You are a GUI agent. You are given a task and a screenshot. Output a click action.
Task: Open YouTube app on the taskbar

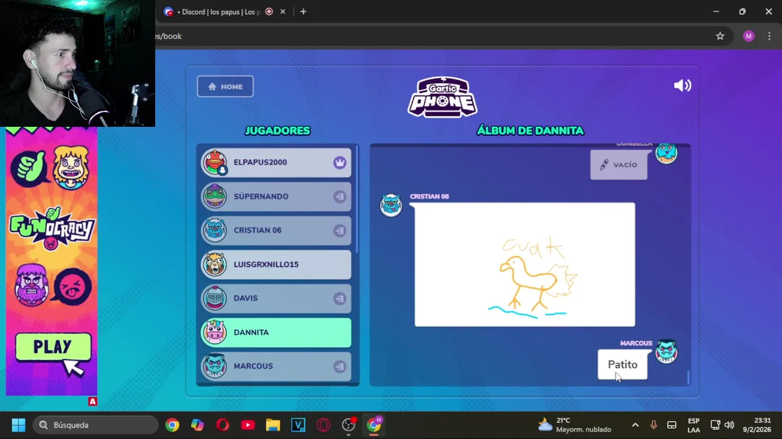point(247,425)
